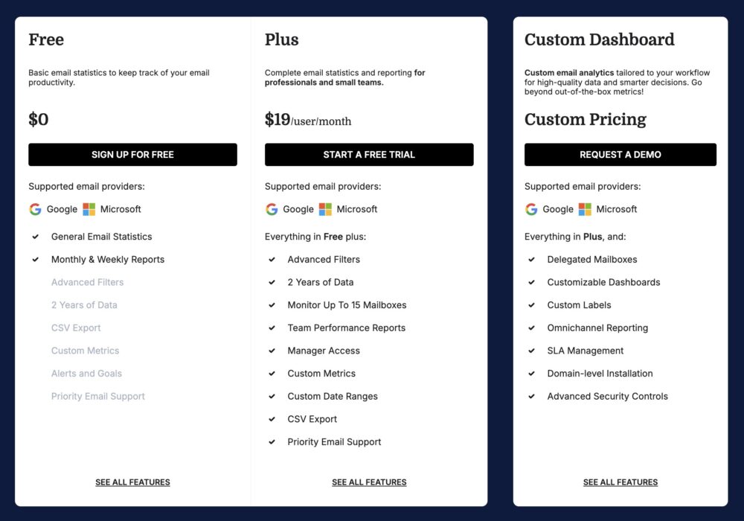Click checkmark beside General Email Statistics

[x=35, y=237]
